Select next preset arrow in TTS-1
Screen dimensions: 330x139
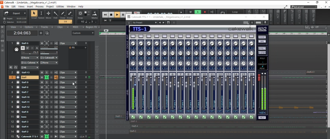[163, 23]
